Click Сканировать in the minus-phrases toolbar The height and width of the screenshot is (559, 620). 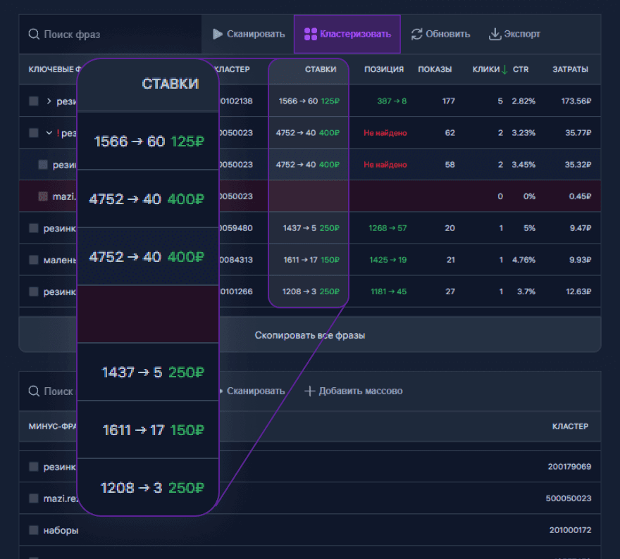tap(255, 391)
